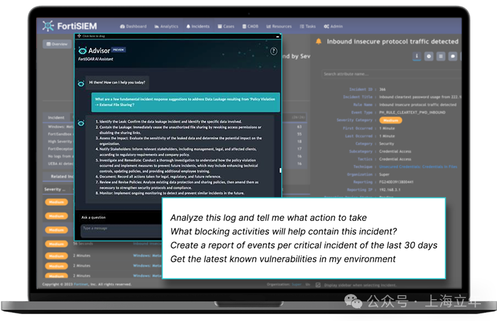Toggle display sidebar when selecting incident checkbox
The height and width of the screenshot is (321, 497).
pyautogui.click(x=318, y=285)
